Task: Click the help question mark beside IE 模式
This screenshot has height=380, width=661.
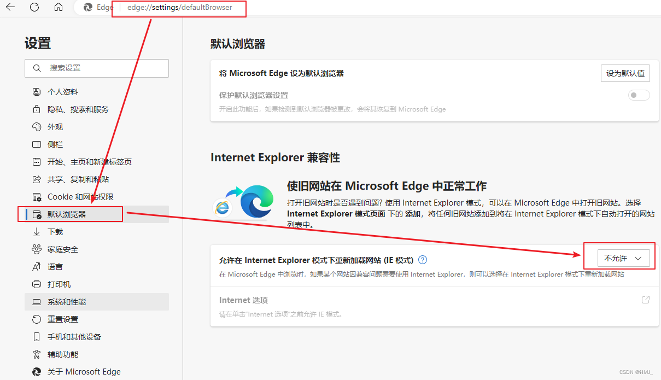Action: click(422, 260)
